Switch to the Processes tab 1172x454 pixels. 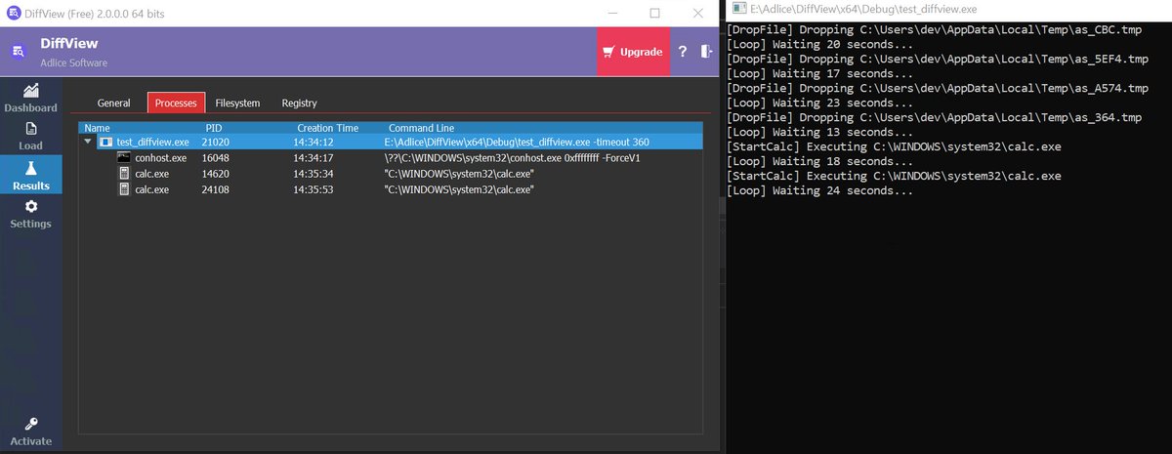coord(176,103)
